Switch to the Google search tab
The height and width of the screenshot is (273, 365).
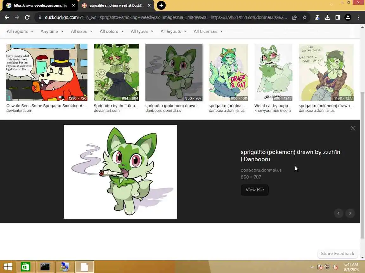(40, 5)
